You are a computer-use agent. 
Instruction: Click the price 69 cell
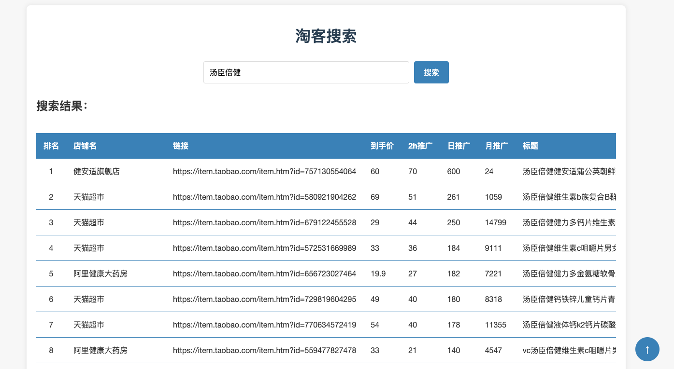[x=375, y=197]
